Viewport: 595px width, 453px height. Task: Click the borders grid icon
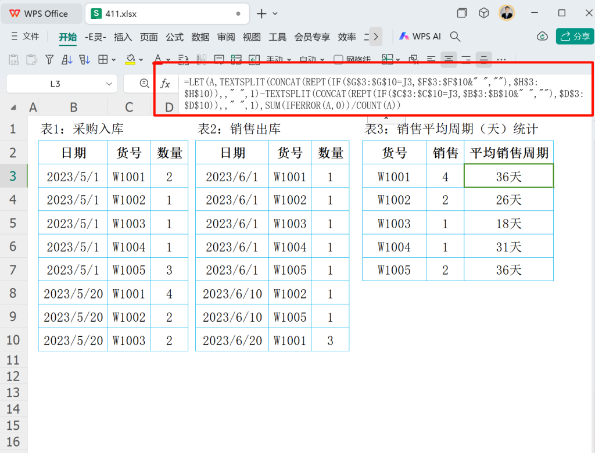pyautogui.click(x=103, y=60)
